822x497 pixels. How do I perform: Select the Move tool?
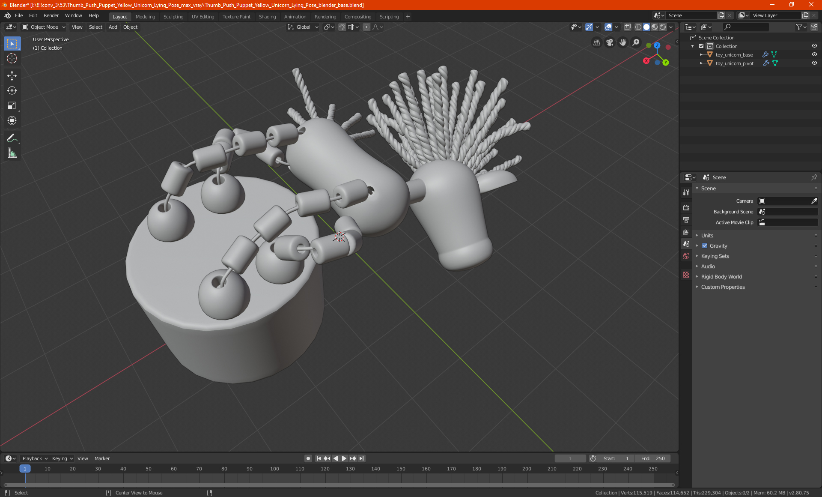(x=12, y=76)
